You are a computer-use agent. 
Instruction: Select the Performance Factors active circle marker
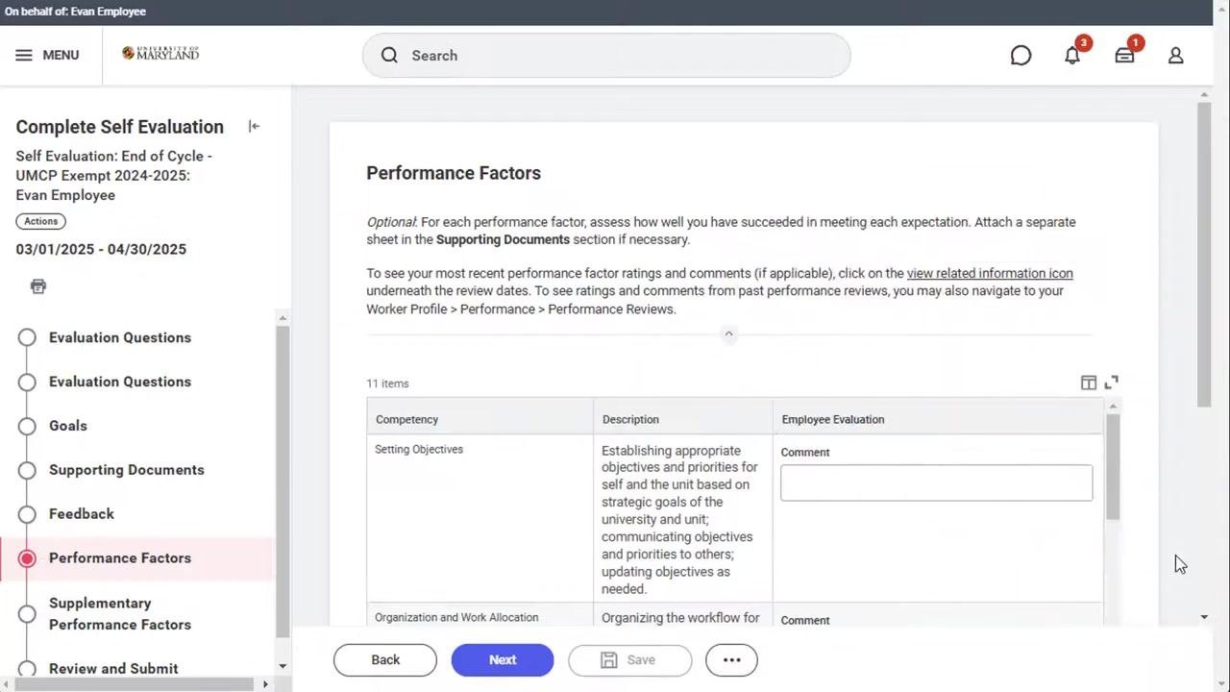pos(27,558)
